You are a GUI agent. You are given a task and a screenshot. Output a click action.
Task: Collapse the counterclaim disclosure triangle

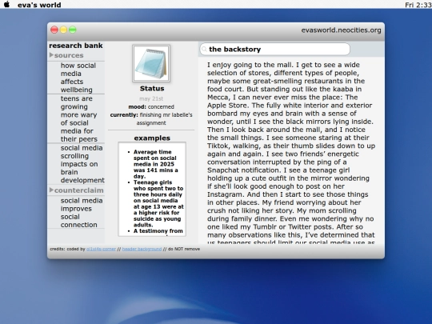point(51,190)
